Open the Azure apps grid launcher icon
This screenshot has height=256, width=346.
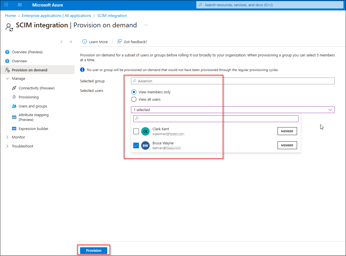pos(6,5)
